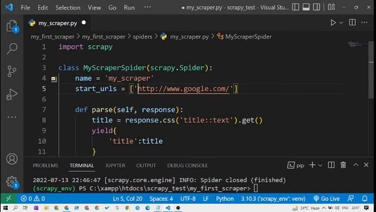Change indentation via Spaces: 4
The image size is (376, 212).
click(x=161, y=199)
